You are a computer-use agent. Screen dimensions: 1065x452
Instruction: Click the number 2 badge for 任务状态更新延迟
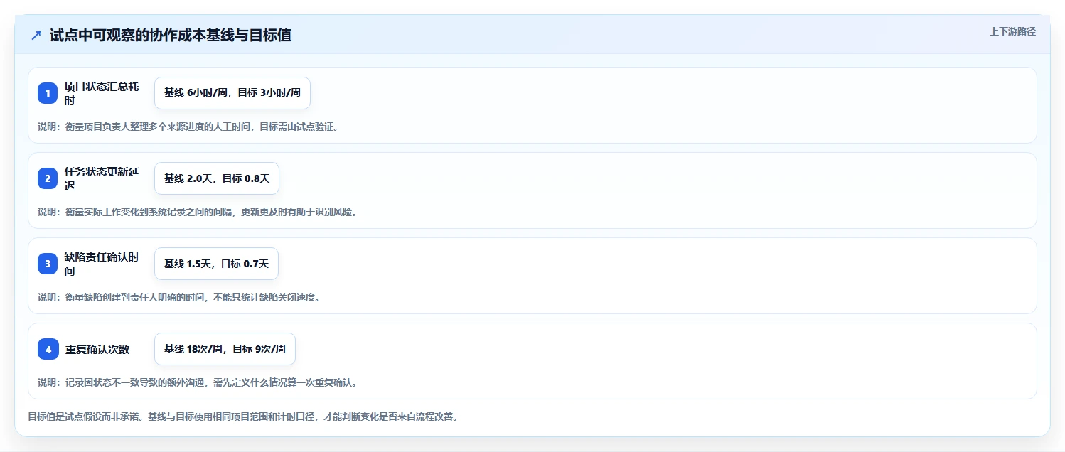tap(48, 178)
